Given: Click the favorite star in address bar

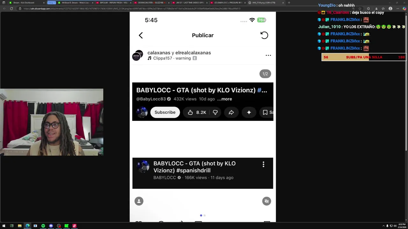Looking at the screenshot, I should 360,9.
